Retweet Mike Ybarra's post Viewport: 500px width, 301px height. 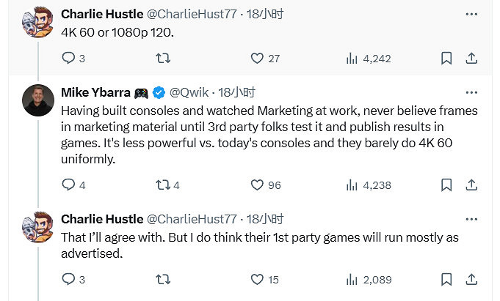pos(163,185)
